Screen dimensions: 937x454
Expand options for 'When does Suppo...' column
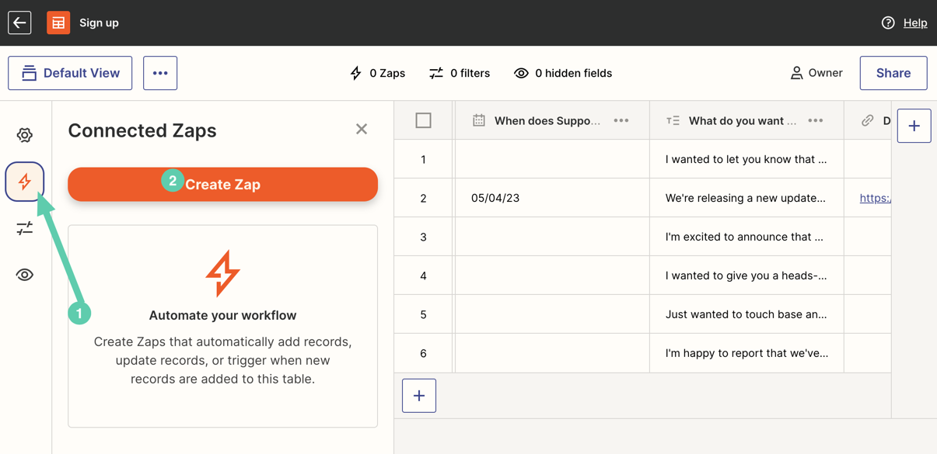tap(621, 120)
